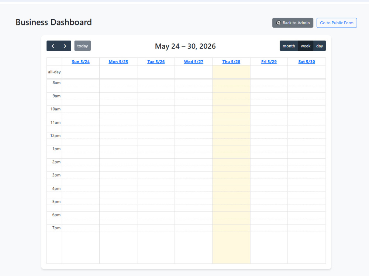Select the all-day cell for Mon 5/25
The height and width of the screenshot is (276, 369).
click(x=118, y=72)
